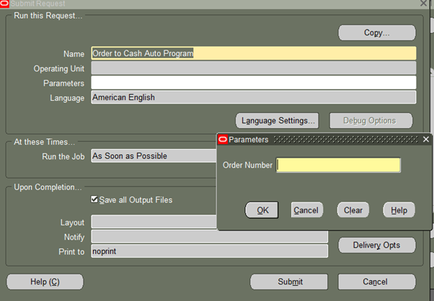Open Language Settings...
Screen dimensions: 434x301
[x=278, y=121]
